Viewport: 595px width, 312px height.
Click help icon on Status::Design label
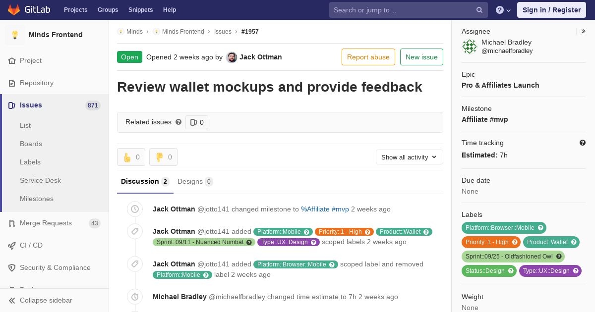coord(511,271)
